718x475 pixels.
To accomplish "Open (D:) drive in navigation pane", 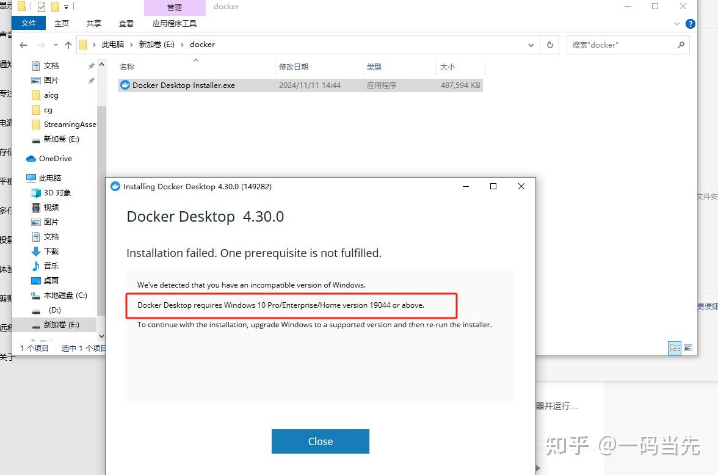I will click(x=54, y=310).
